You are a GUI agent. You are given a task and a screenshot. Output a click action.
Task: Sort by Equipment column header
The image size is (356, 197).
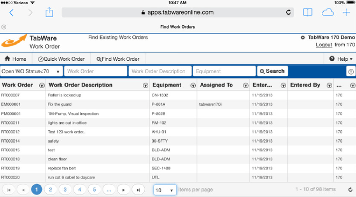click(167, 85)
